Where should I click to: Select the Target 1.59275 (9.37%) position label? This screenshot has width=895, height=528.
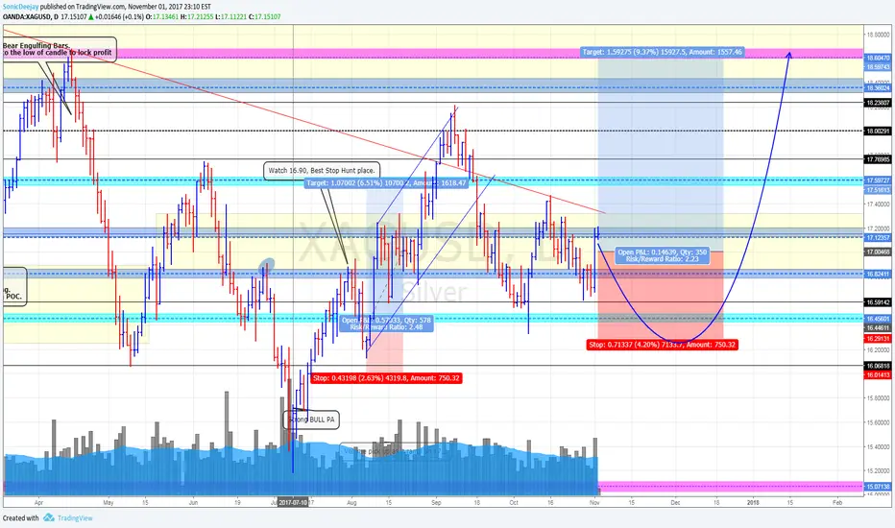point(662,52)
